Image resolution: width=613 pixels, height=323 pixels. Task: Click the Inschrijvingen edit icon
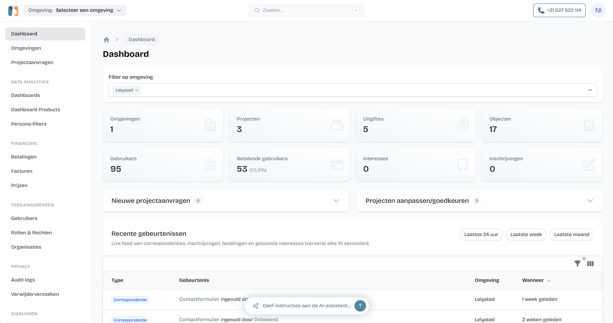point(589,165)
